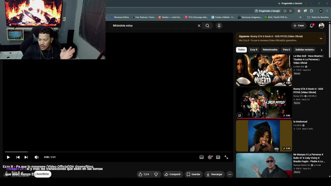The height and width of the screenshot is (186, 331).
Task: Click the orange circular extension icon
Action: (299, 11)
